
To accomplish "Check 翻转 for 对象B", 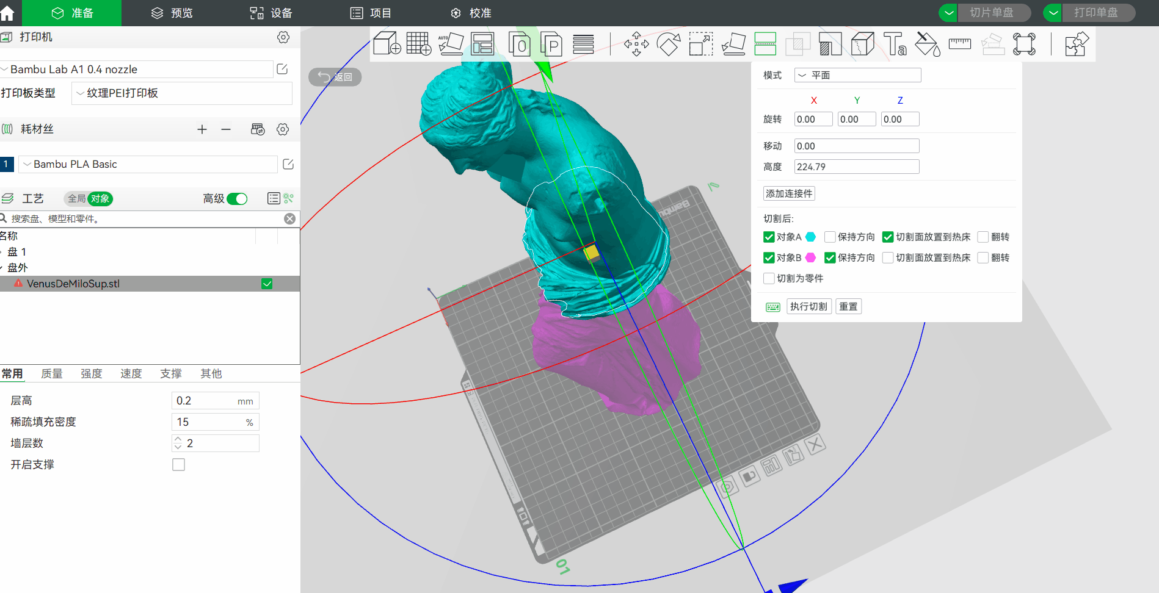I will pos(983,257).
